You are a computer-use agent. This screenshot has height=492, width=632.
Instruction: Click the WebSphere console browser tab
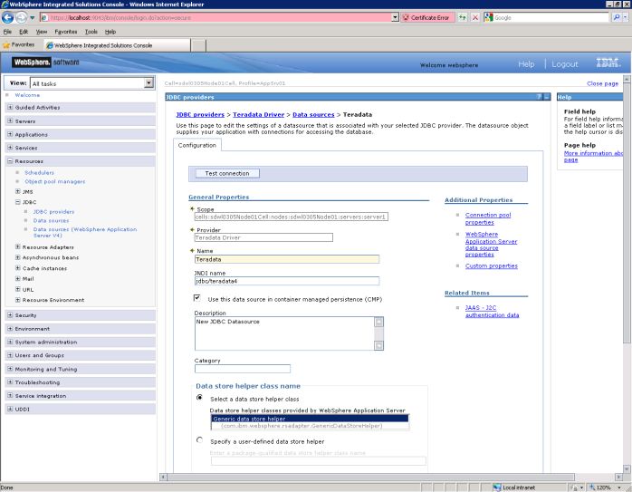tap(117, 45)
